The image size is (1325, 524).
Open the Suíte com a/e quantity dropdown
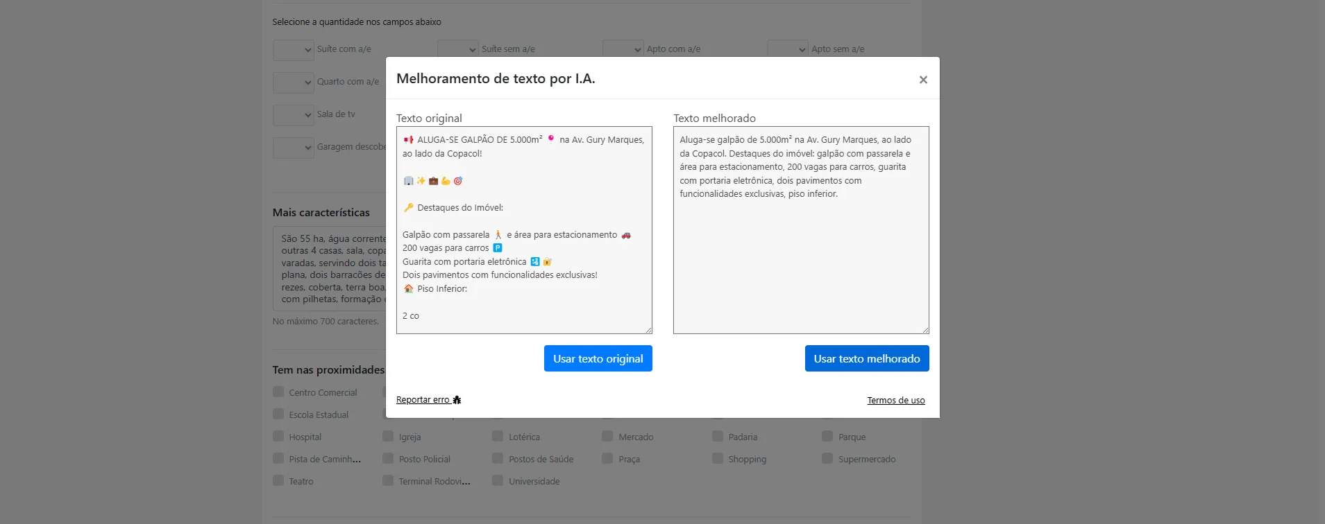tap(293, 50)
